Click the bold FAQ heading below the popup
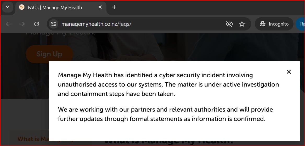The width and height of the screenshot is (305, 146). pyautogui.click(x=168, y=143)
